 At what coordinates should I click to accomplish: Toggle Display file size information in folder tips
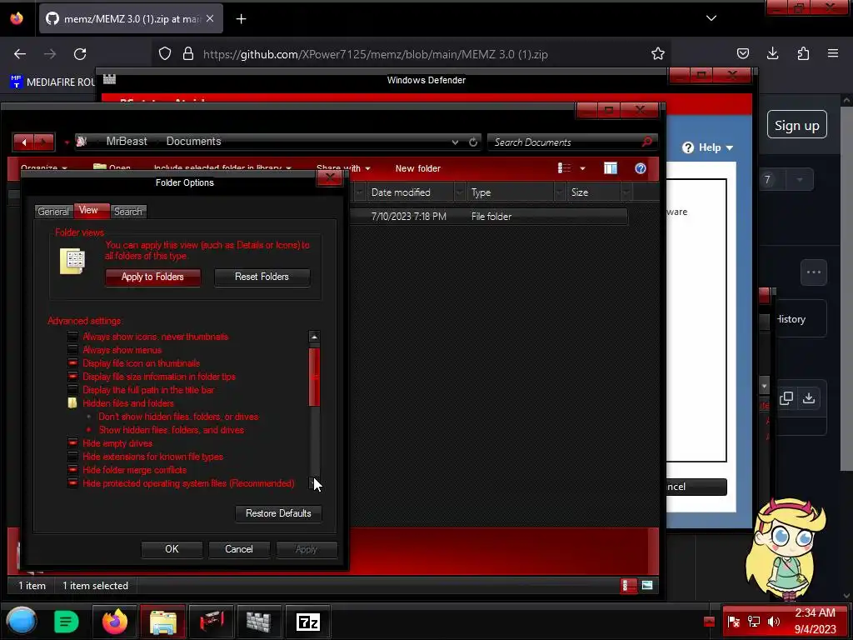click(x=72, y=377)
